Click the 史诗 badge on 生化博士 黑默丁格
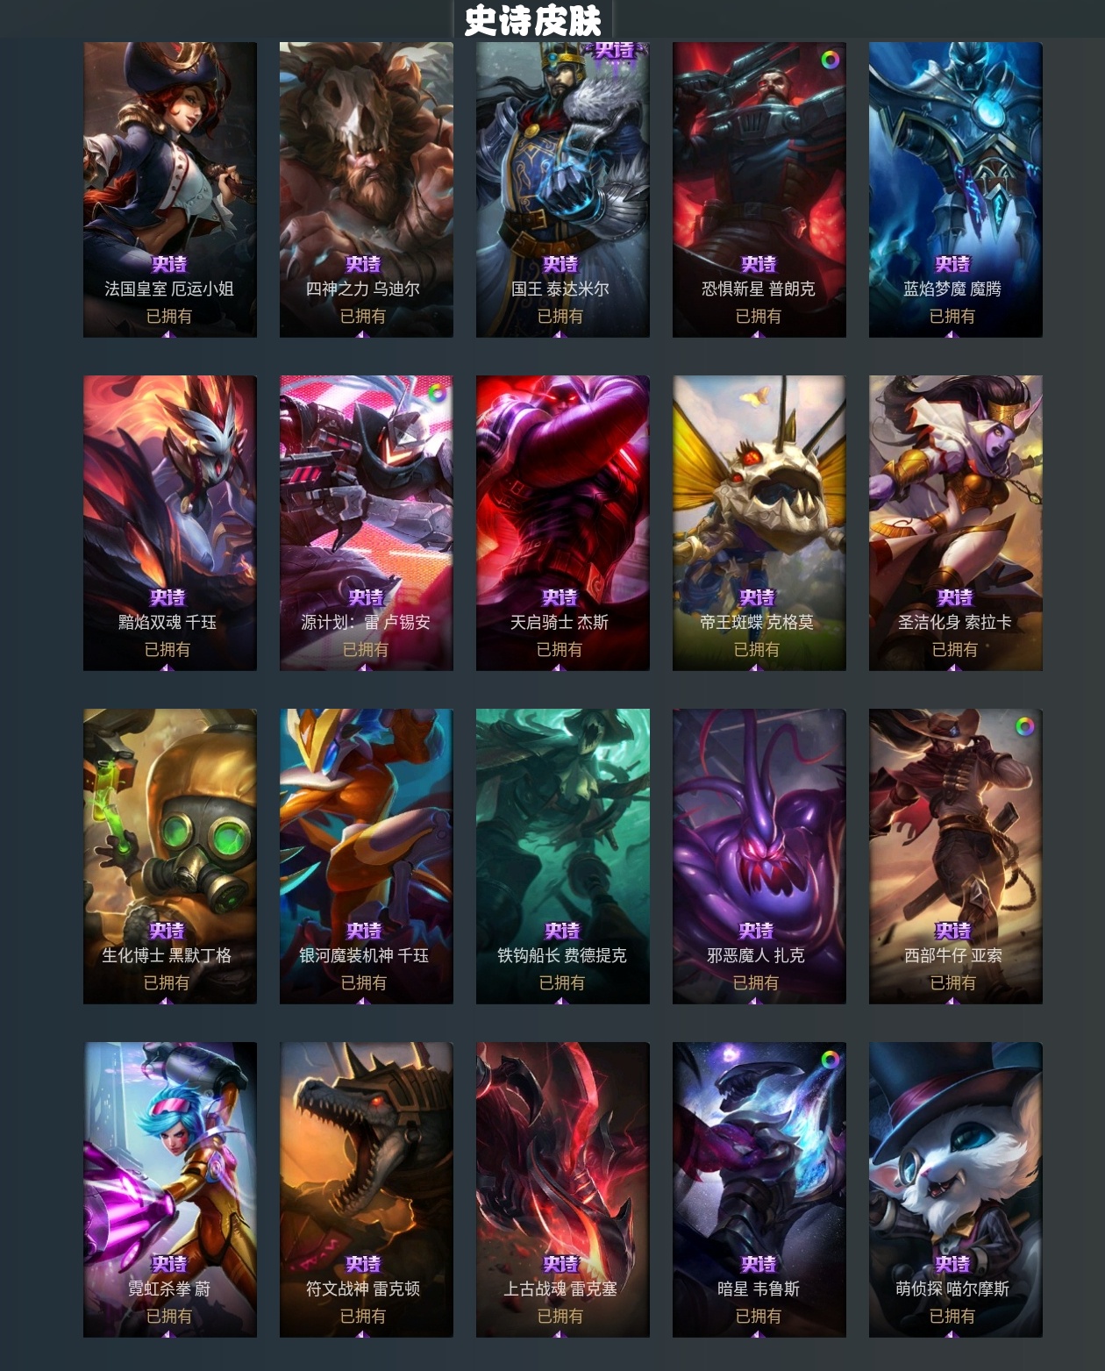The width and height of the screenshot is (1105, 1371). [167, 931]
